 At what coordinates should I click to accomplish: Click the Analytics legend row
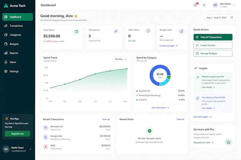point(160,100)
